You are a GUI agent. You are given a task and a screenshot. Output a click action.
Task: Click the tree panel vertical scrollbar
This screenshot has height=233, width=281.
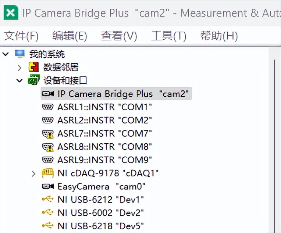tap(274, 140)
